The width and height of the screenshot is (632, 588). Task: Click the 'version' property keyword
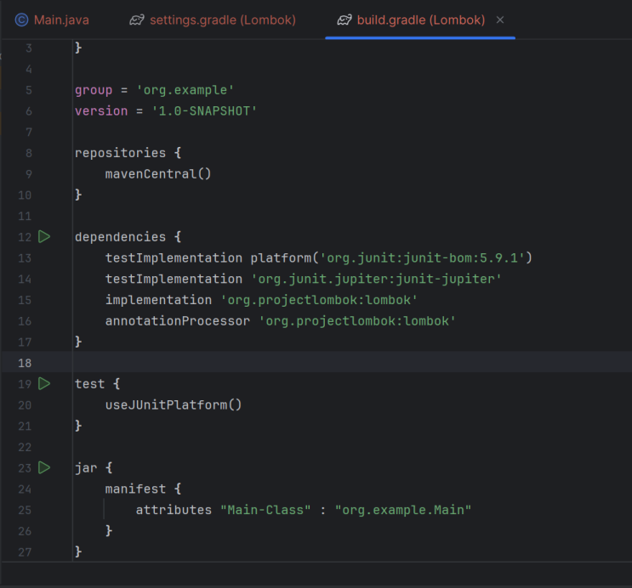tap(101, 111)
